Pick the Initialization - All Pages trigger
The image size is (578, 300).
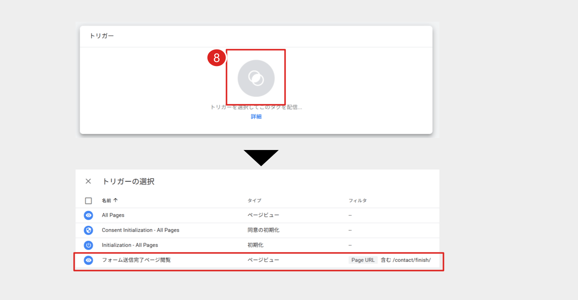coord(130,245)
